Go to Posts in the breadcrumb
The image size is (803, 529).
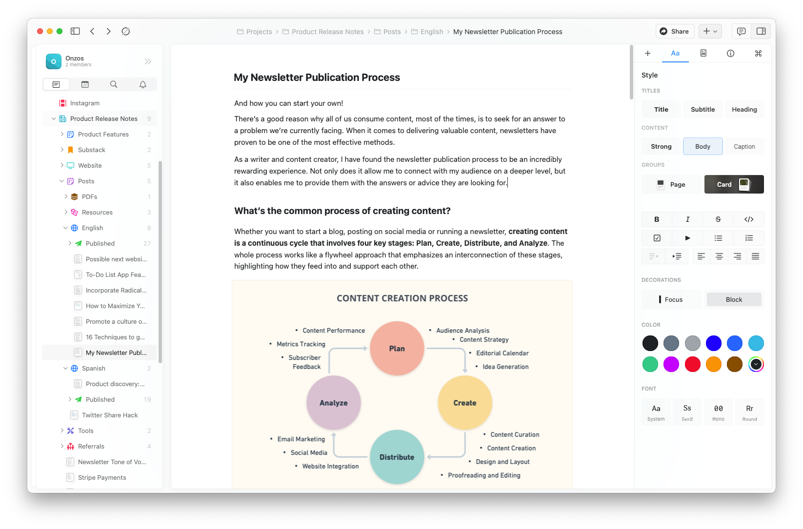point(387,32)
